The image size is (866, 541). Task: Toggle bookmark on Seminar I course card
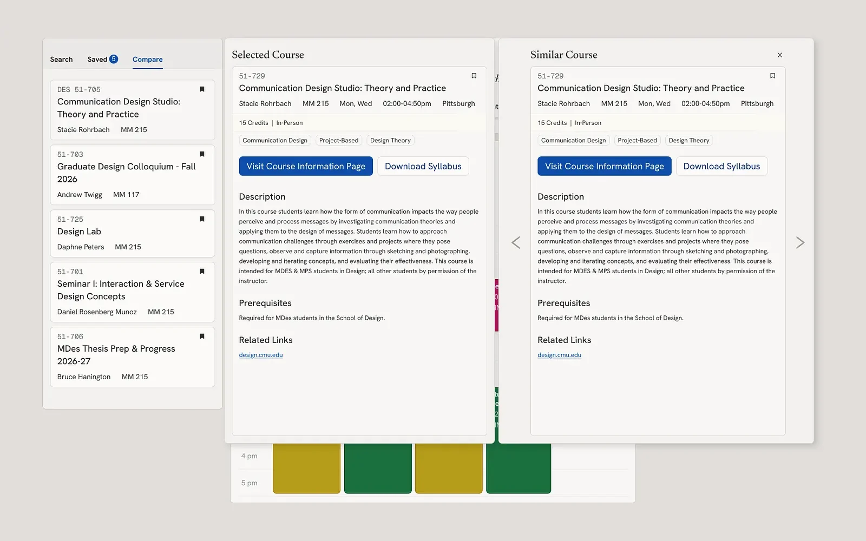tap(202, 272)
